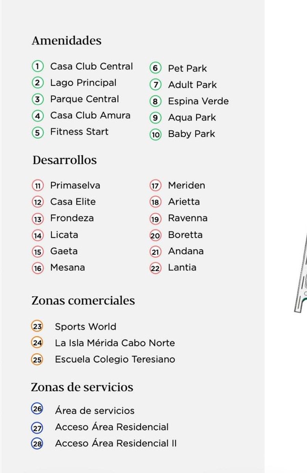Click the red number 17 Meriden circle
307x473 pixels.
[x=155, y=186]
